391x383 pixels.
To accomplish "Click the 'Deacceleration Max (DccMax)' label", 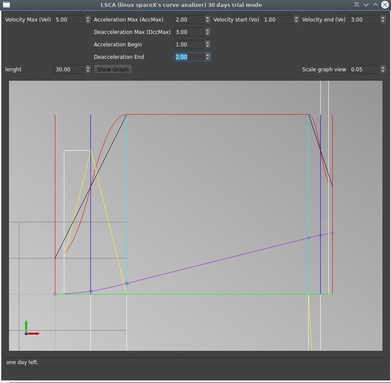I will (x=132, y=32).
